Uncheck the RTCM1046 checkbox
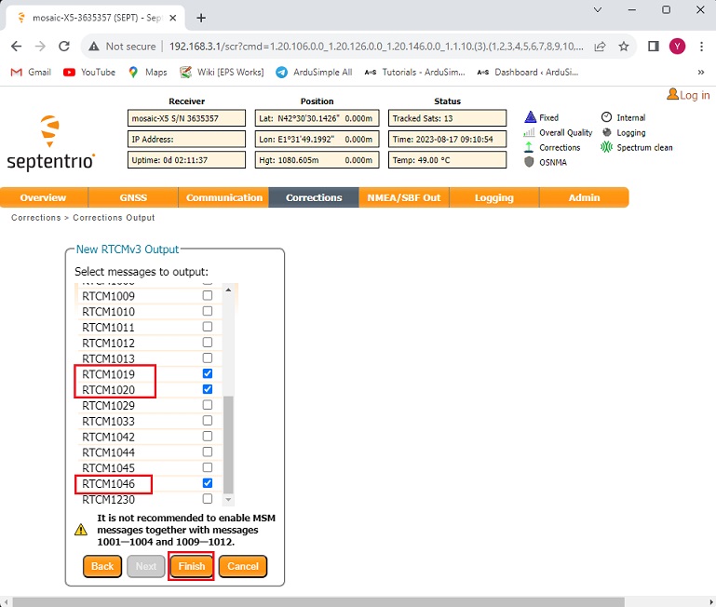The height and width of the screenshot is (607, 716). pos(208,483)
